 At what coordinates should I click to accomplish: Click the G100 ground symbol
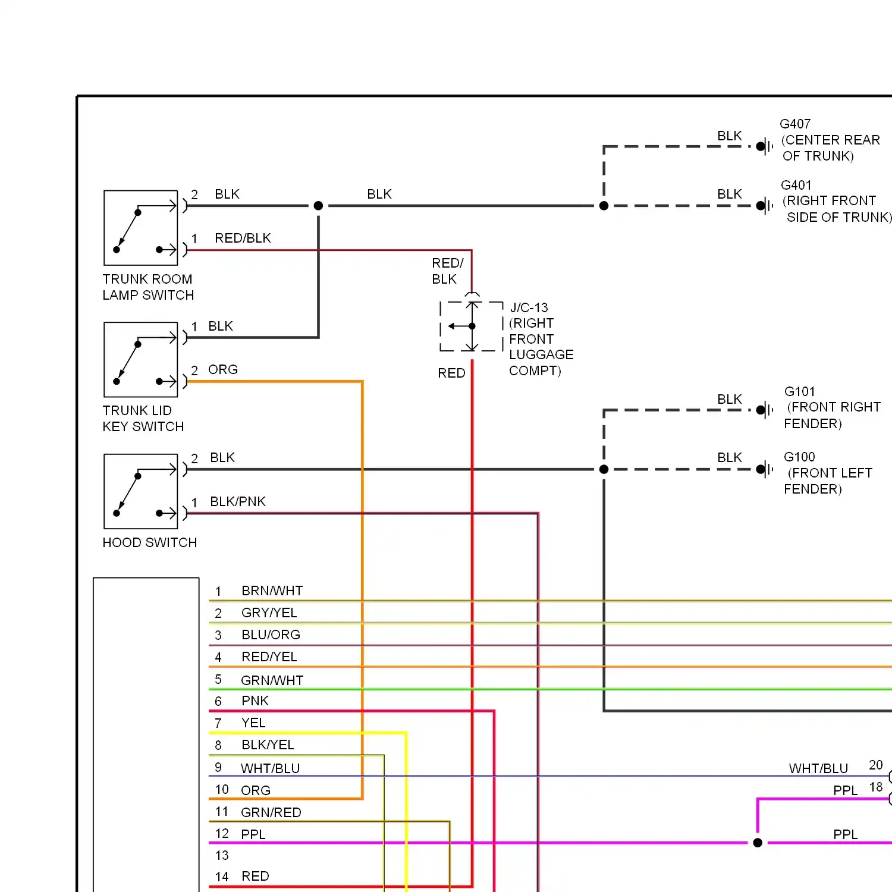coord(764,469)
